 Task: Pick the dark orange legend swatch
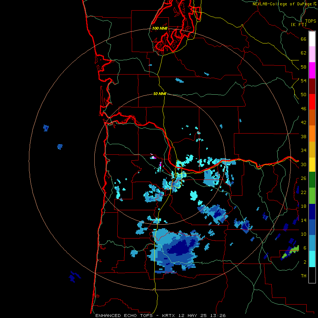tap(312, 118)
